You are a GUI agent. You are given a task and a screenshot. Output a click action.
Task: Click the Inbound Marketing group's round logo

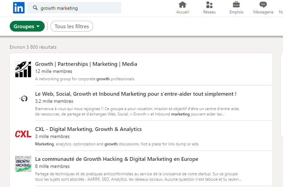tap(23, 98)
